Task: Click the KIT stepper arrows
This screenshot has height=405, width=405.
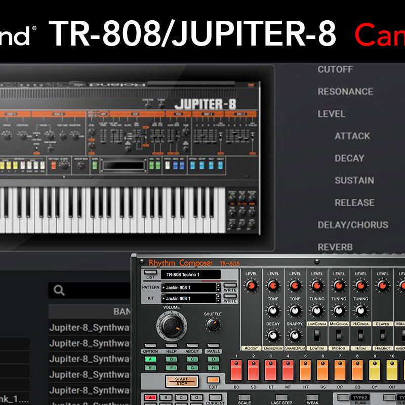Action: coord(218,298)
